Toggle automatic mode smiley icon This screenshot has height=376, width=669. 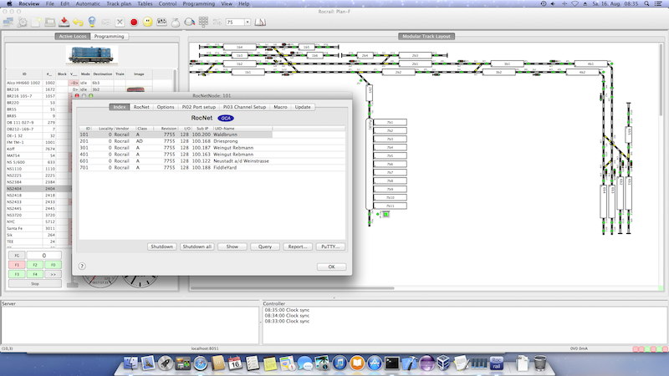pos(148,23)
